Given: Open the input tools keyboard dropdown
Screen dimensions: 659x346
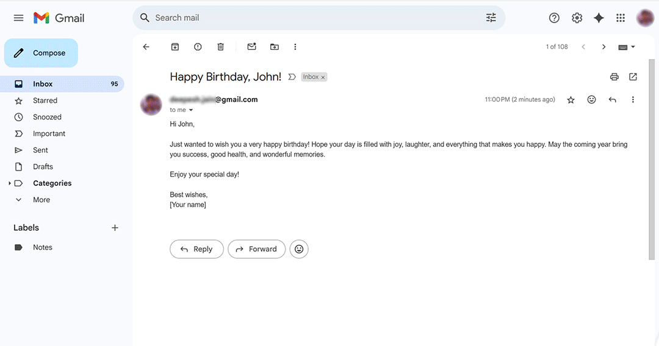Looking at the screenshot, I should (x=627, y=47).
